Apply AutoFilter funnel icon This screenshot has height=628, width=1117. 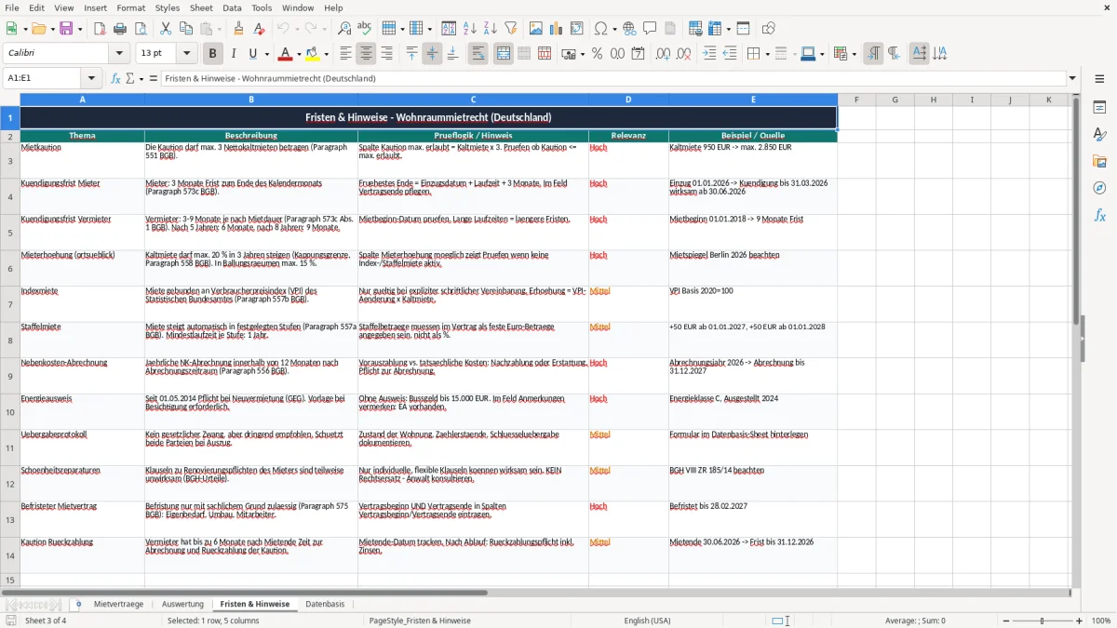[x=510, y=29]
